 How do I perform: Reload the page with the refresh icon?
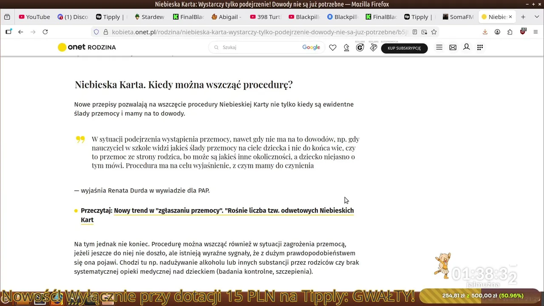(x=45, y=32)
